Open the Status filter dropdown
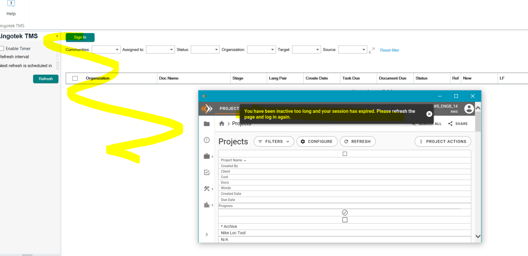 (x=205, y=50)
